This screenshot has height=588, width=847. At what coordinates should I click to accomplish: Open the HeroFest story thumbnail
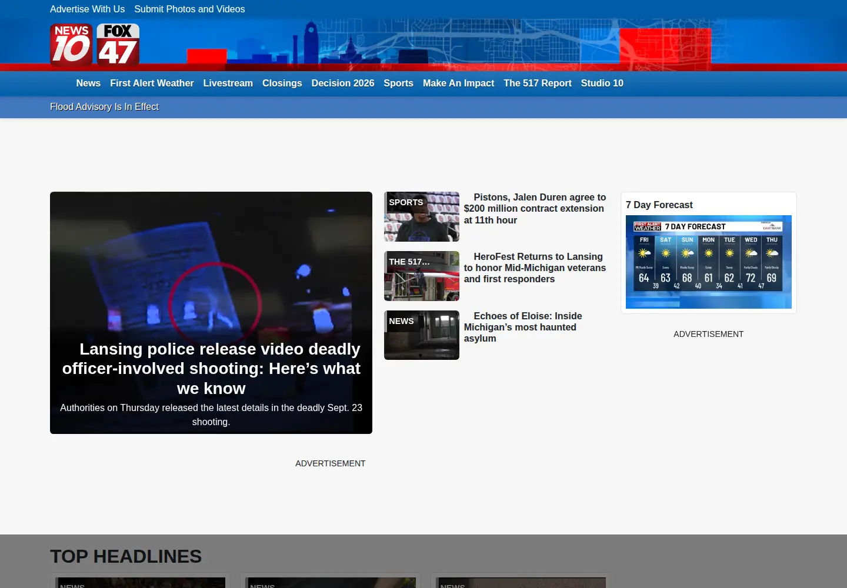(422, 276)
